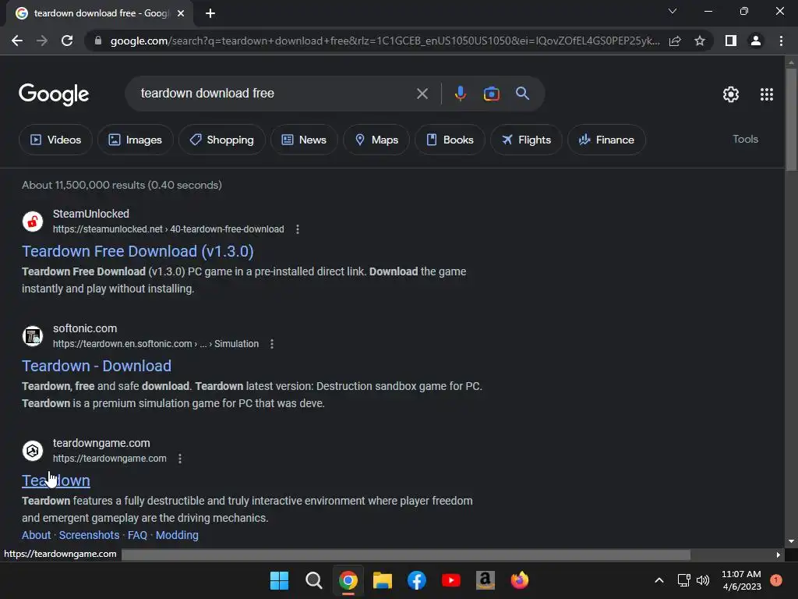Screen dimensions: 798x599
Task: Submit the search with the magnifier icon
Action: [522, 94]
